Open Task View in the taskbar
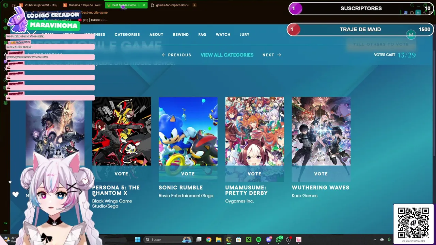436x245 pixels. (199, 240)
